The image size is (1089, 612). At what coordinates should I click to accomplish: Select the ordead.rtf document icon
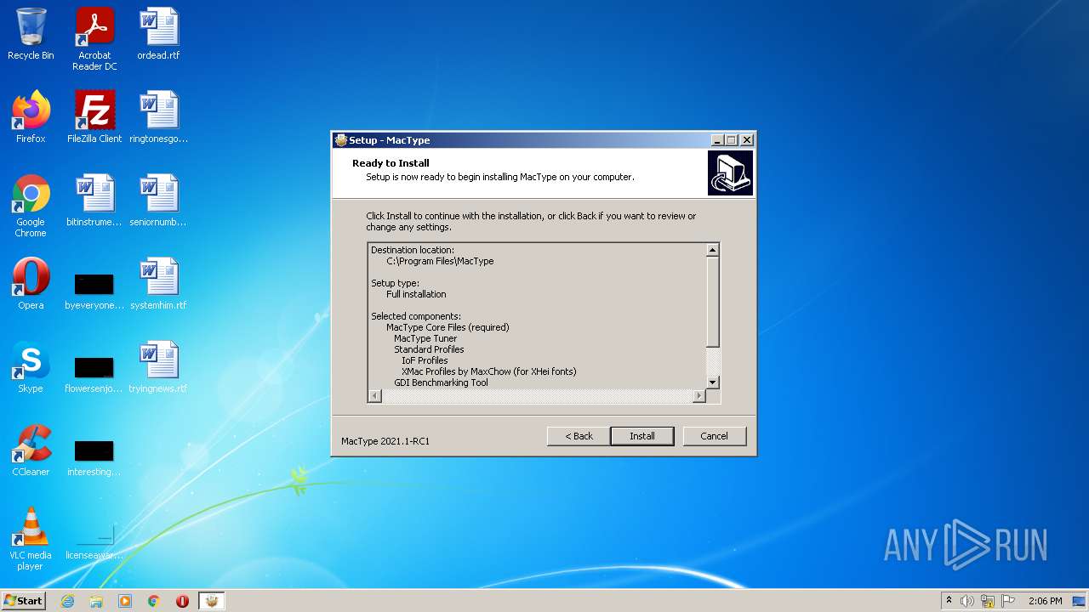[158, 34]
